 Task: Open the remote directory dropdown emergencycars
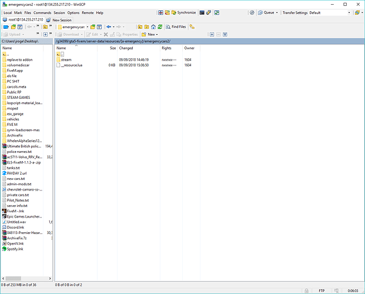(73, 27)
